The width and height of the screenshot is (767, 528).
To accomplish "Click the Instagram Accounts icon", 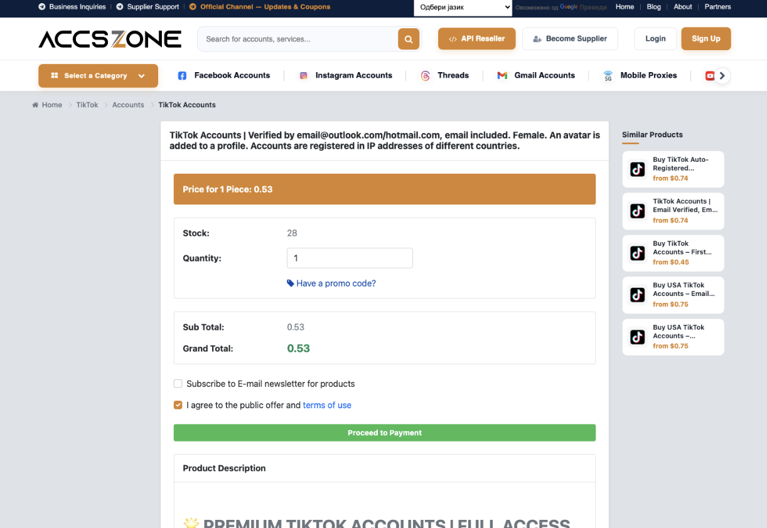I will pos(303,76).
